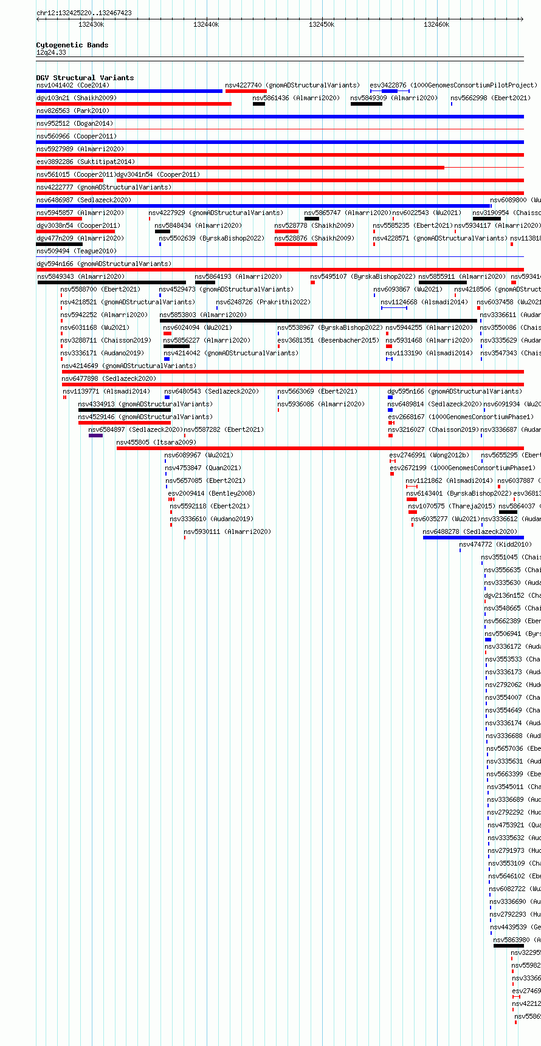Click nsv528778 (Shaikh2009) red bar
This screenshot has height=1046, width=541.
coord(286,231)
